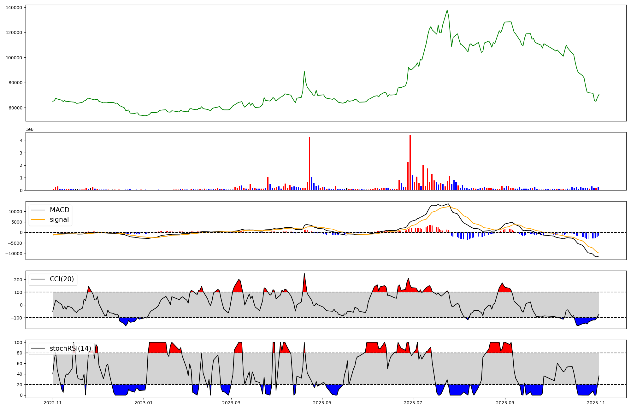
Task: Click the tall red volume bar before 2023-05
Action: pos(310,163)
